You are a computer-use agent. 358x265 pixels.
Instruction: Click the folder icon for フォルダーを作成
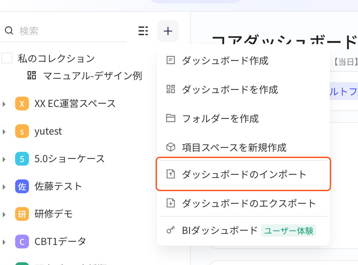point(170,118)
